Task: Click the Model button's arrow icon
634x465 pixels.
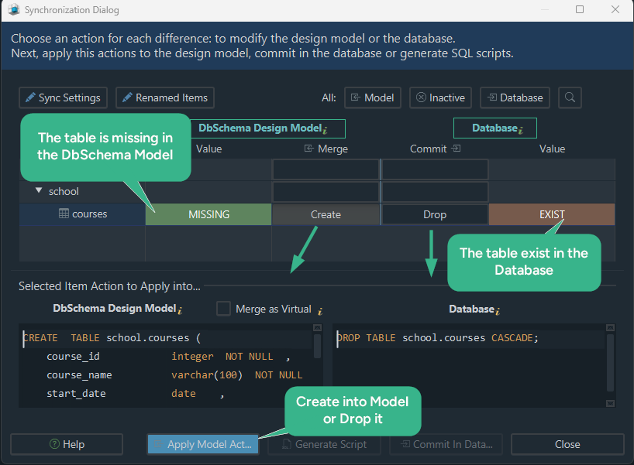Action: [x=355, y=97]
